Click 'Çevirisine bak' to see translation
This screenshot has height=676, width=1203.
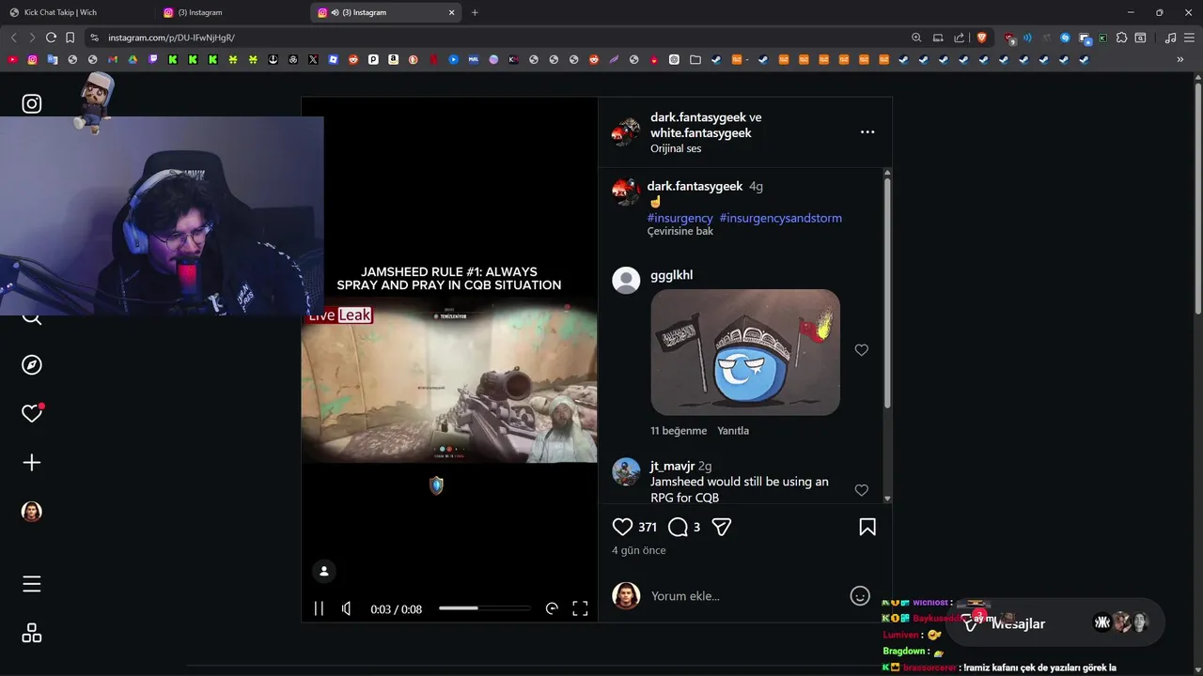point(680,231)
